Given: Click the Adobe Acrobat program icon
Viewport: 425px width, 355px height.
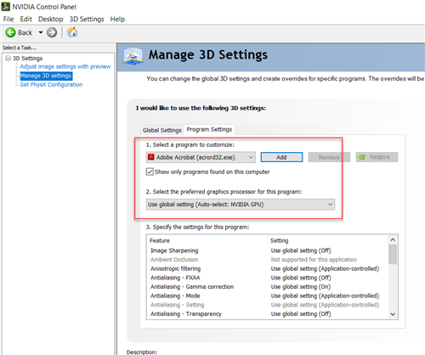Looking at the screenshot, I should [151, 157].
